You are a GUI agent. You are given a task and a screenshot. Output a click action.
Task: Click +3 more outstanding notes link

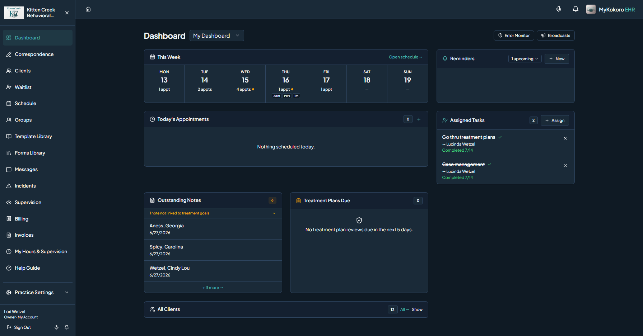213,288
